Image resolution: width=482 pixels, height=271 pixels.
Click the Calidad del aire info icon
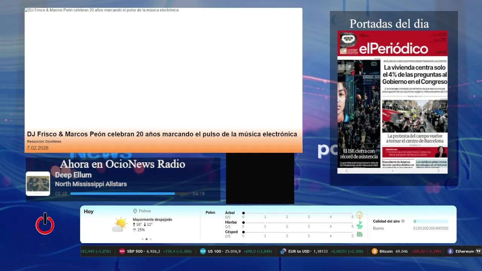point(403,221)
